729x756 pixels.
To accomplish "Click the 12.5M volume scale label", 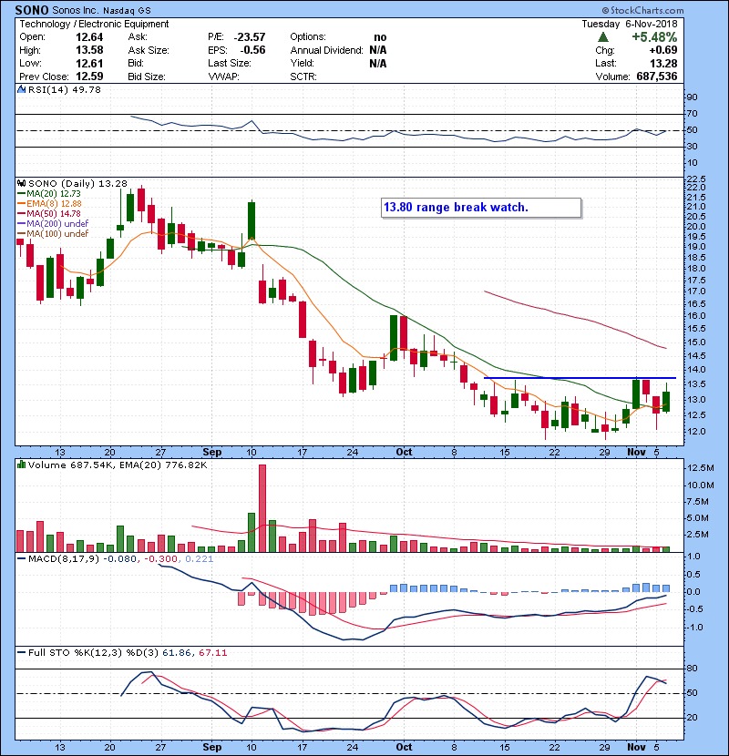I will [701, 468].
